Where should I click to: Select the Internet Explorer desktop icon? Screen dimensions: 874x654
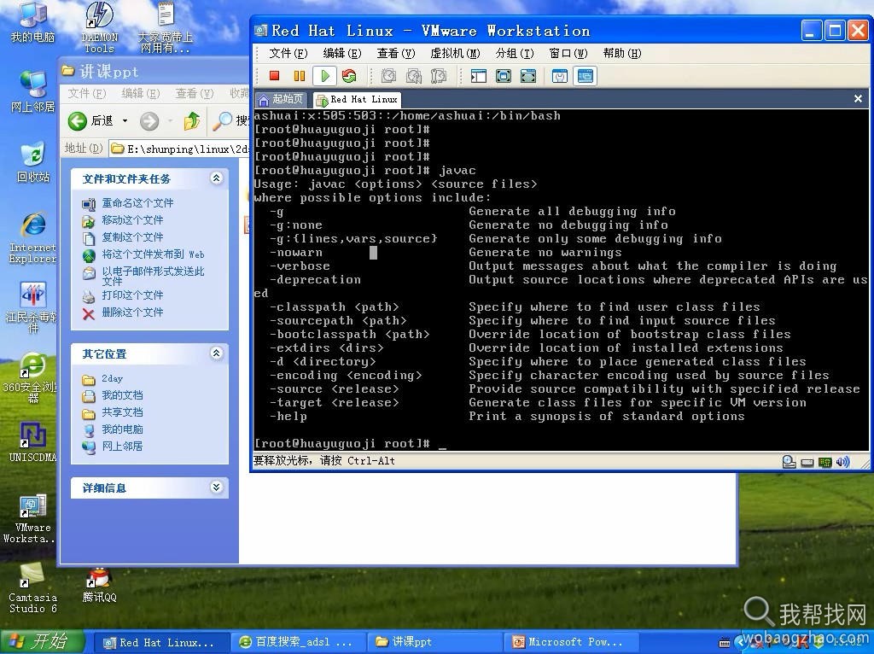point(33,237)
